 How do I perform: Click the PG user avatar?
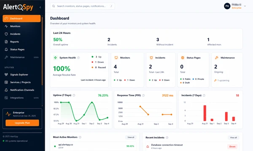pyautogui.click(x=227, y=6)
